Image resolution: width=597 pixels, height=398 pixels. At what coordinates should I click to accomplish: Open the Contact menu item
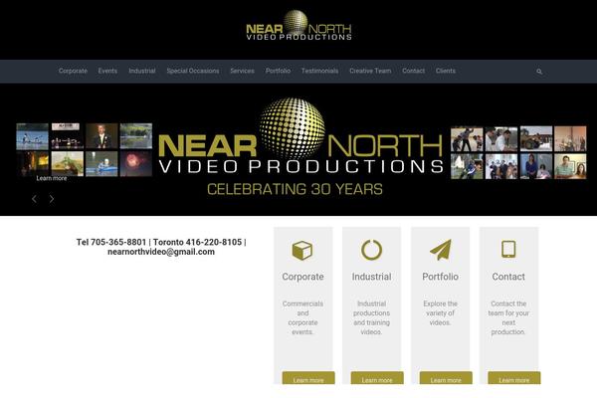point(414,71)
